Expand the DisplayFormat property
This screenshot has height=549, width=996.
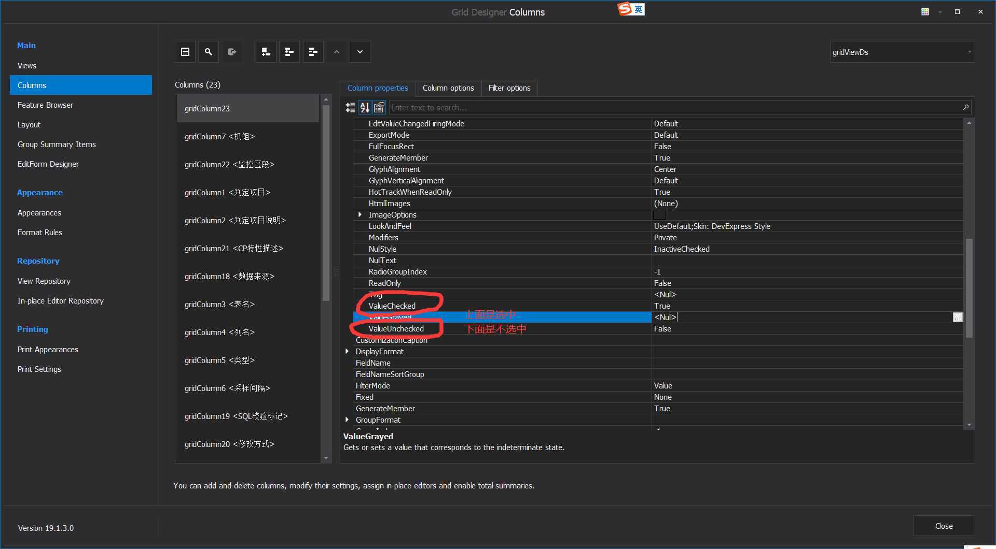pos(347,351)
